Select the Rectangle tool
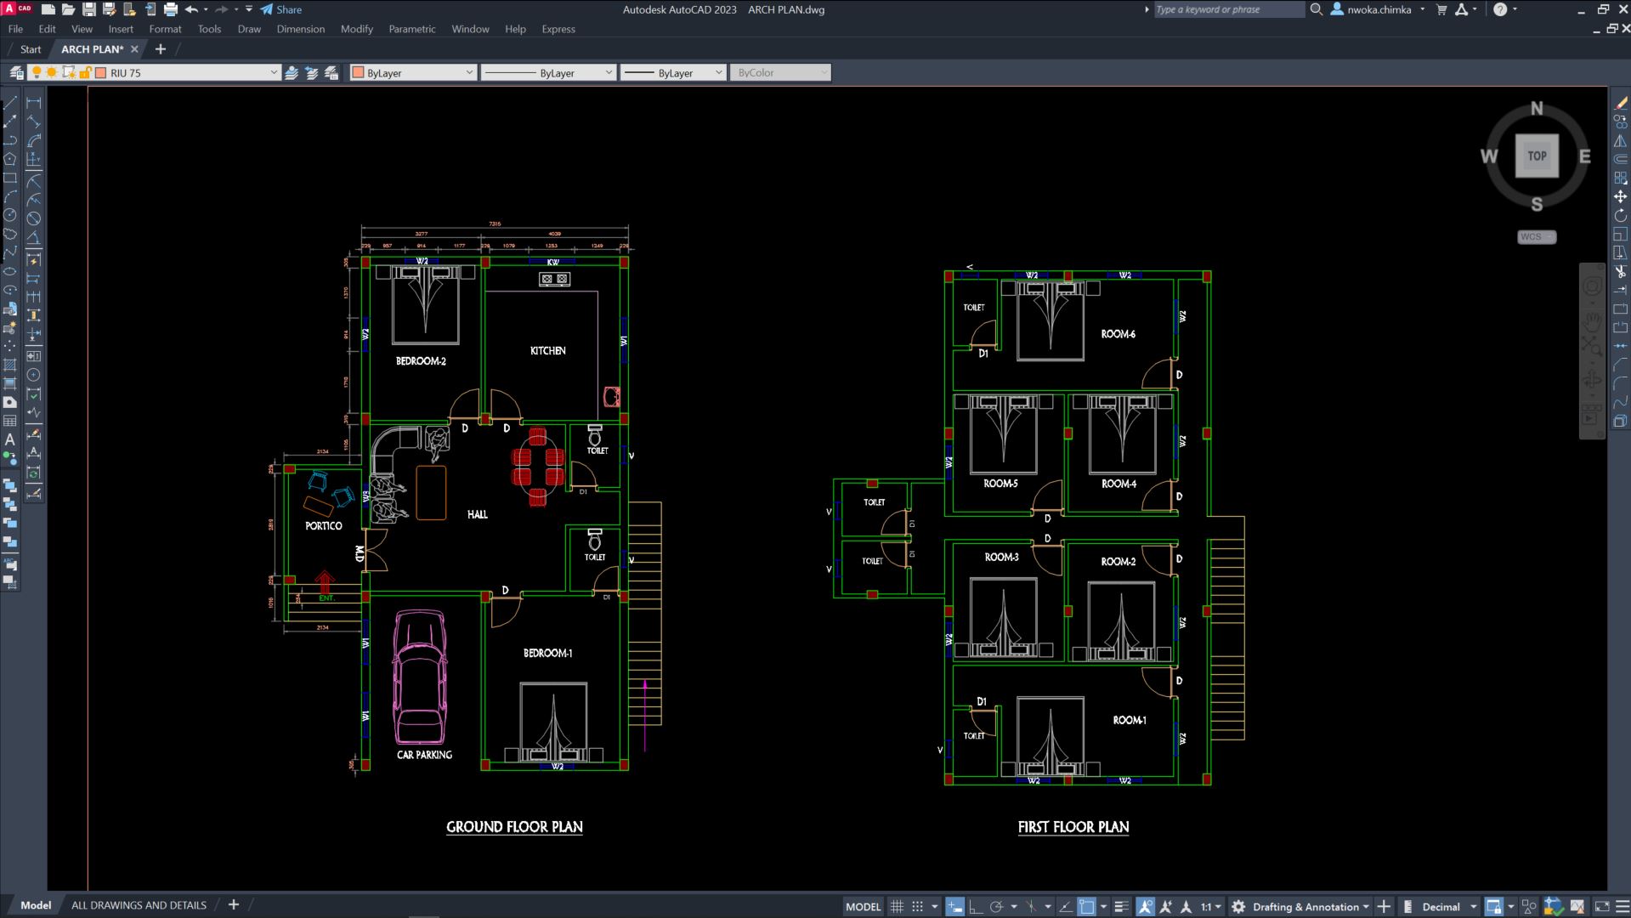This screenshot has height=918, width=1631. 11,178
